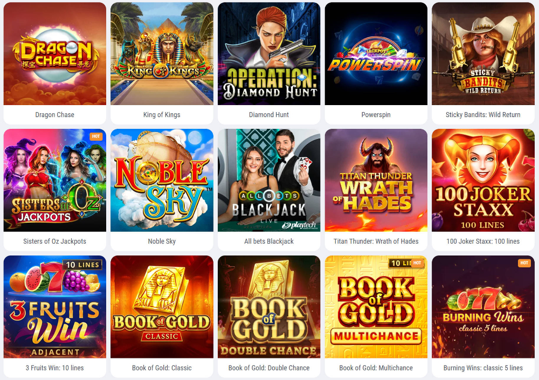Screen dimensions: 539x380
Task: Click the 'Powerspin' caption label
Action: pos(376,115)
